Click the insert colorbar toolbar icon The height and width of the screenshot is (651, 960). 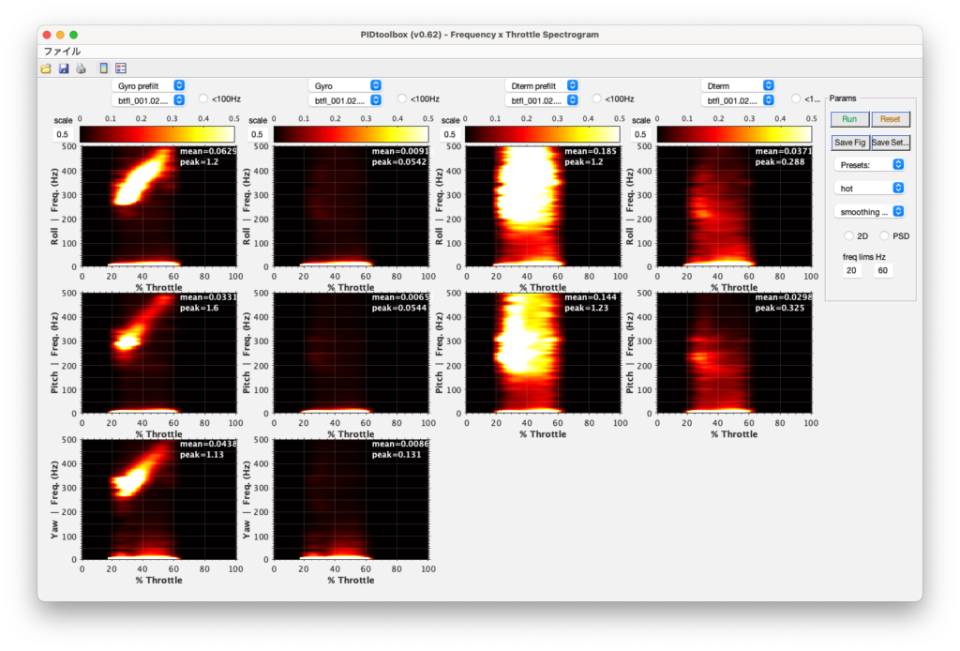(104, 68)
